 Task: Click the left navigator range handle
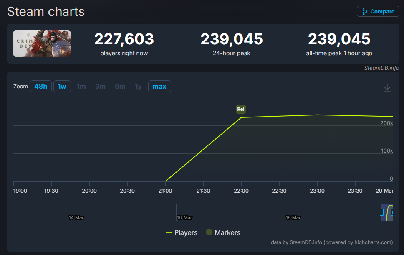tap(381, 212)
